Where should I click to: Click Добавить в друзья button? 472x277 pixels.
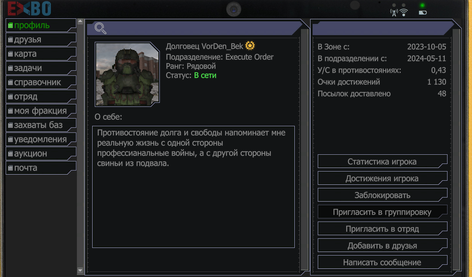coord(382,246)
